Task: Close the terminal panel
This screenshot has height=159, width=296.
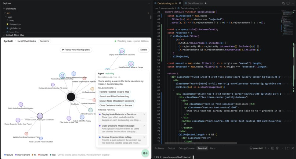Action: click(293, 148)
